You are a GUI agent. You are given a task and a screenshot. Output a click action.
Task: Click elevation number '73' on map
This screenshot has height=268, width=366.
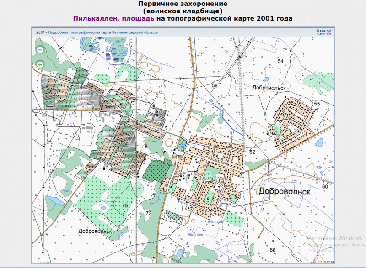point(148,213)
